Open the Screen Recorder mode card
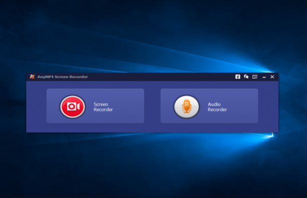Viewport: 307px width, 198px height. click(95, 106)
